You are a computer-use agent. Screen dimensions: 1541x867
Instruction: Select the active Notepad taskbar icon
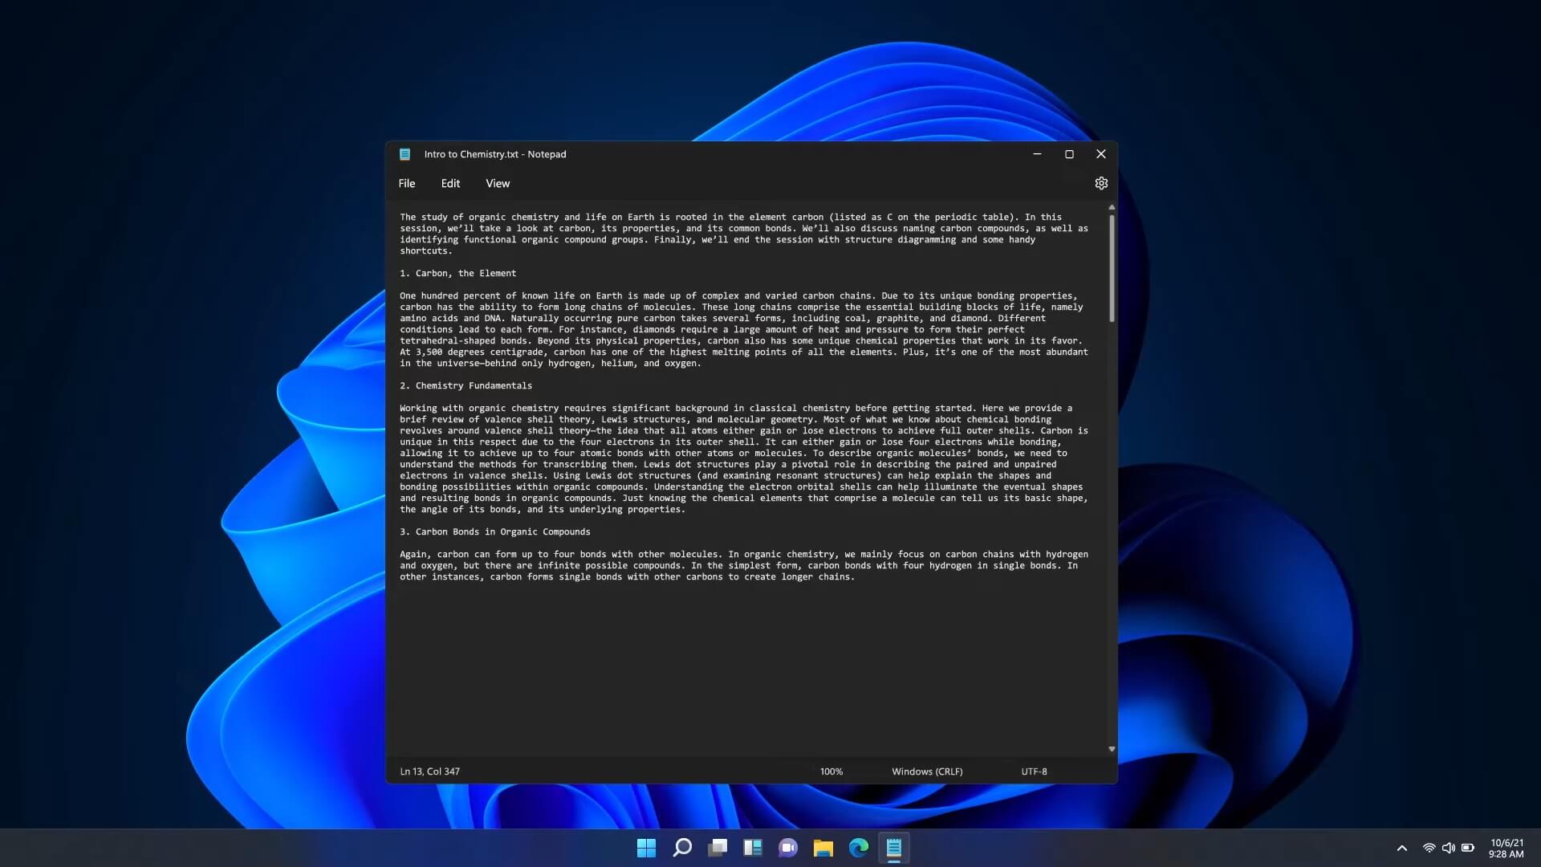(x=894, y=847)
